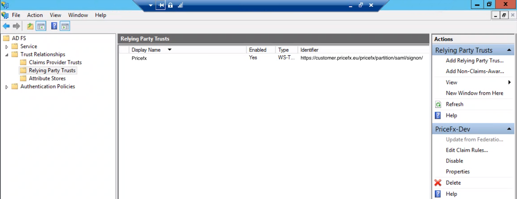Click the Up One Level folder icon

click(x=30, y=26)
